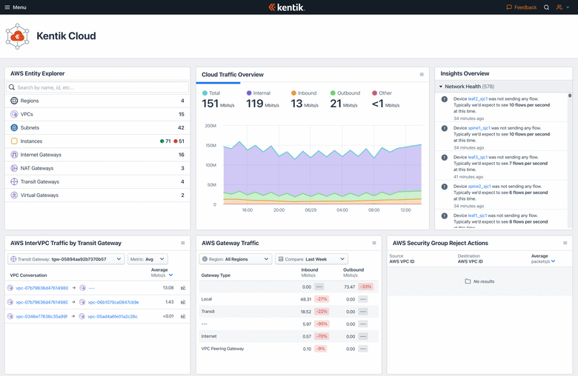Open the search magnifier icon in header

tap(547, 7)
